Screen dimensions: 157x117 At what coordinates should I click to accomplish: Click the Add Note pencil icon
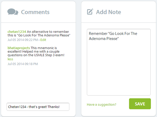pyautogui.click(x=90, y=12)
